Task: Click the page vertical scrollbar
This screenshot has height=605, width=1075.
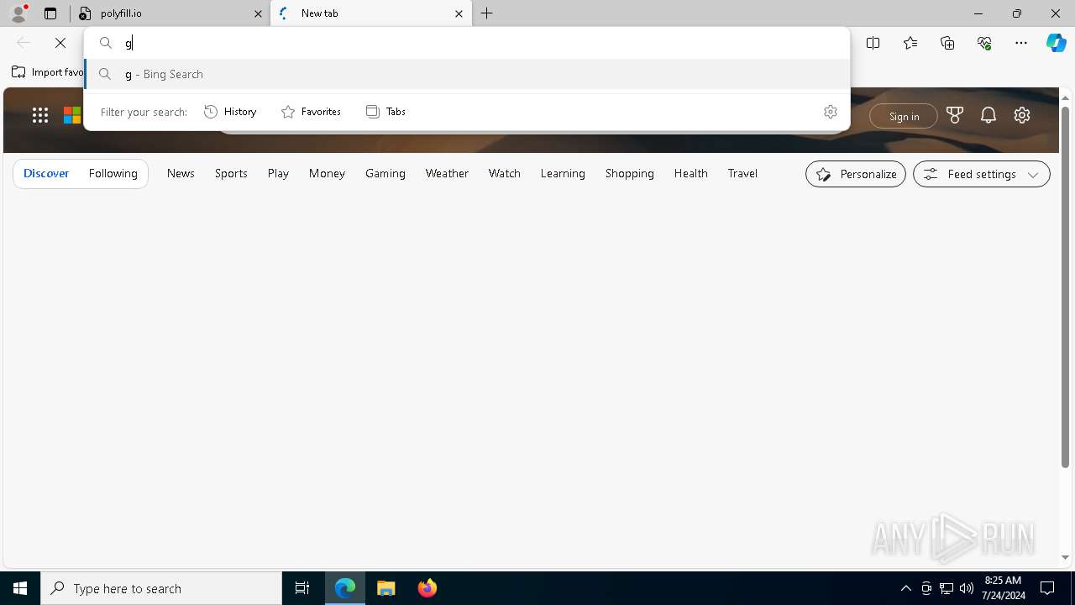Action: [1065, 286]
